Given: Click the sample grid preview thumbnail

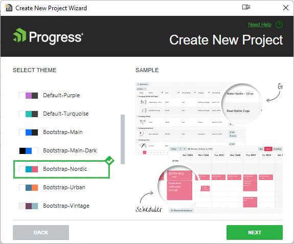Looking at the screenshot, I should point(191,118).
